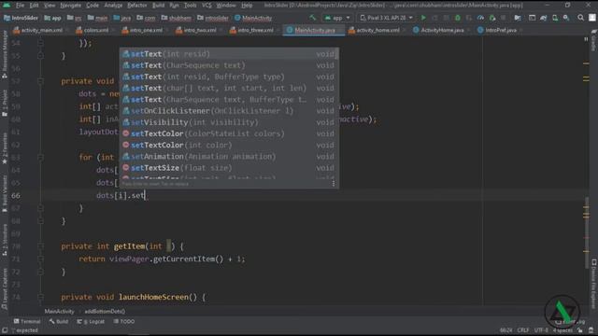Select setTextSize(float size) suggestion
This screenshot has width=598, height=336.
point(229,168)
